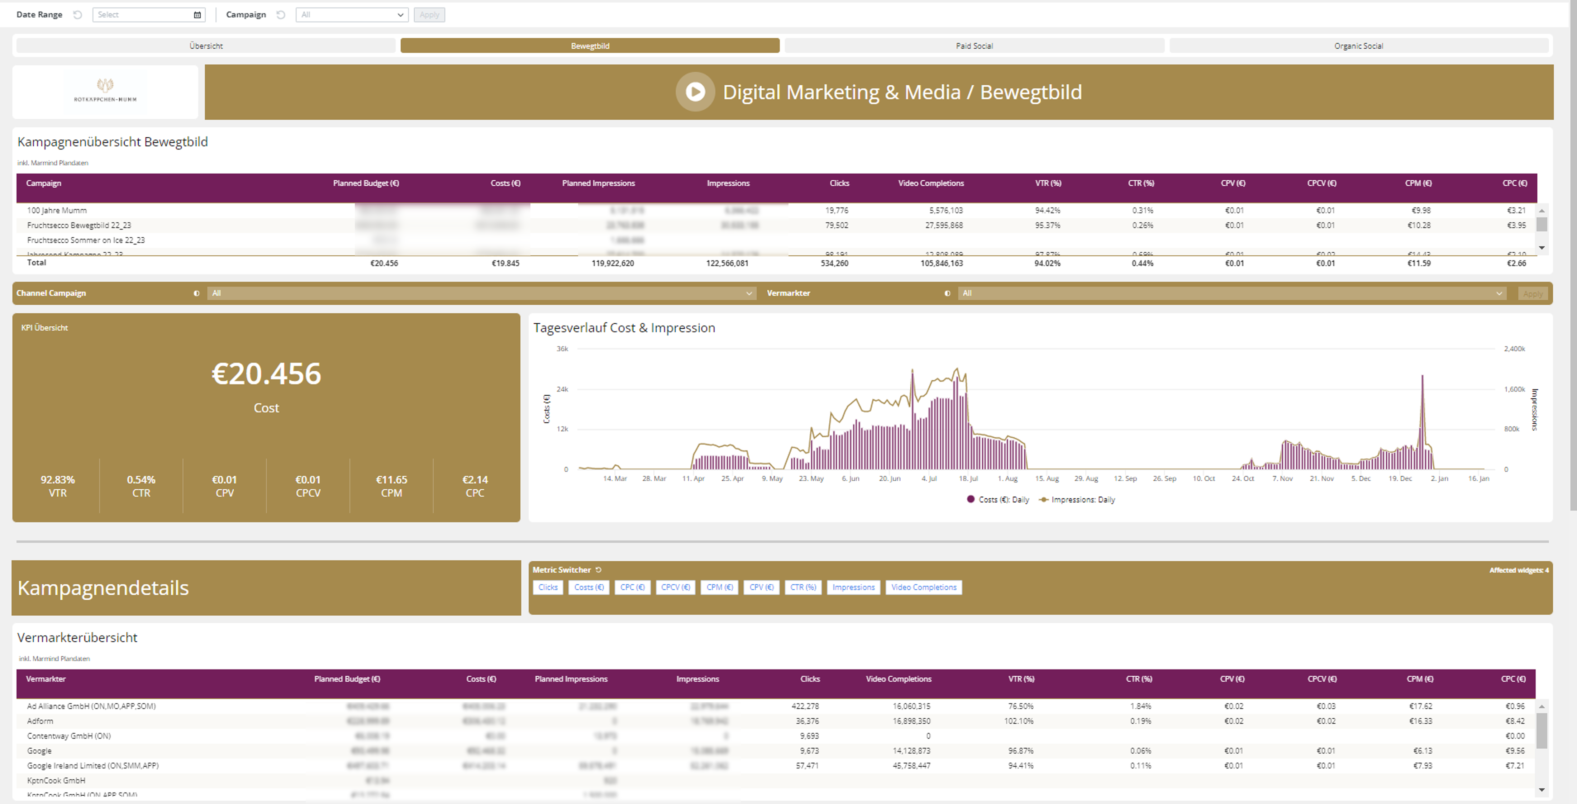Screen dimensions: 1577x804
Task: Click the Channel Campaign half-circle icon
Action: (196, 293)
